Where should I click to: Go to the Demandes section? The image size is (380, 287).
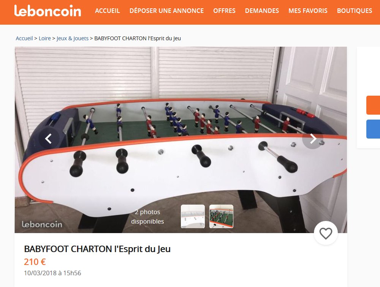click(x=262, y=11)
